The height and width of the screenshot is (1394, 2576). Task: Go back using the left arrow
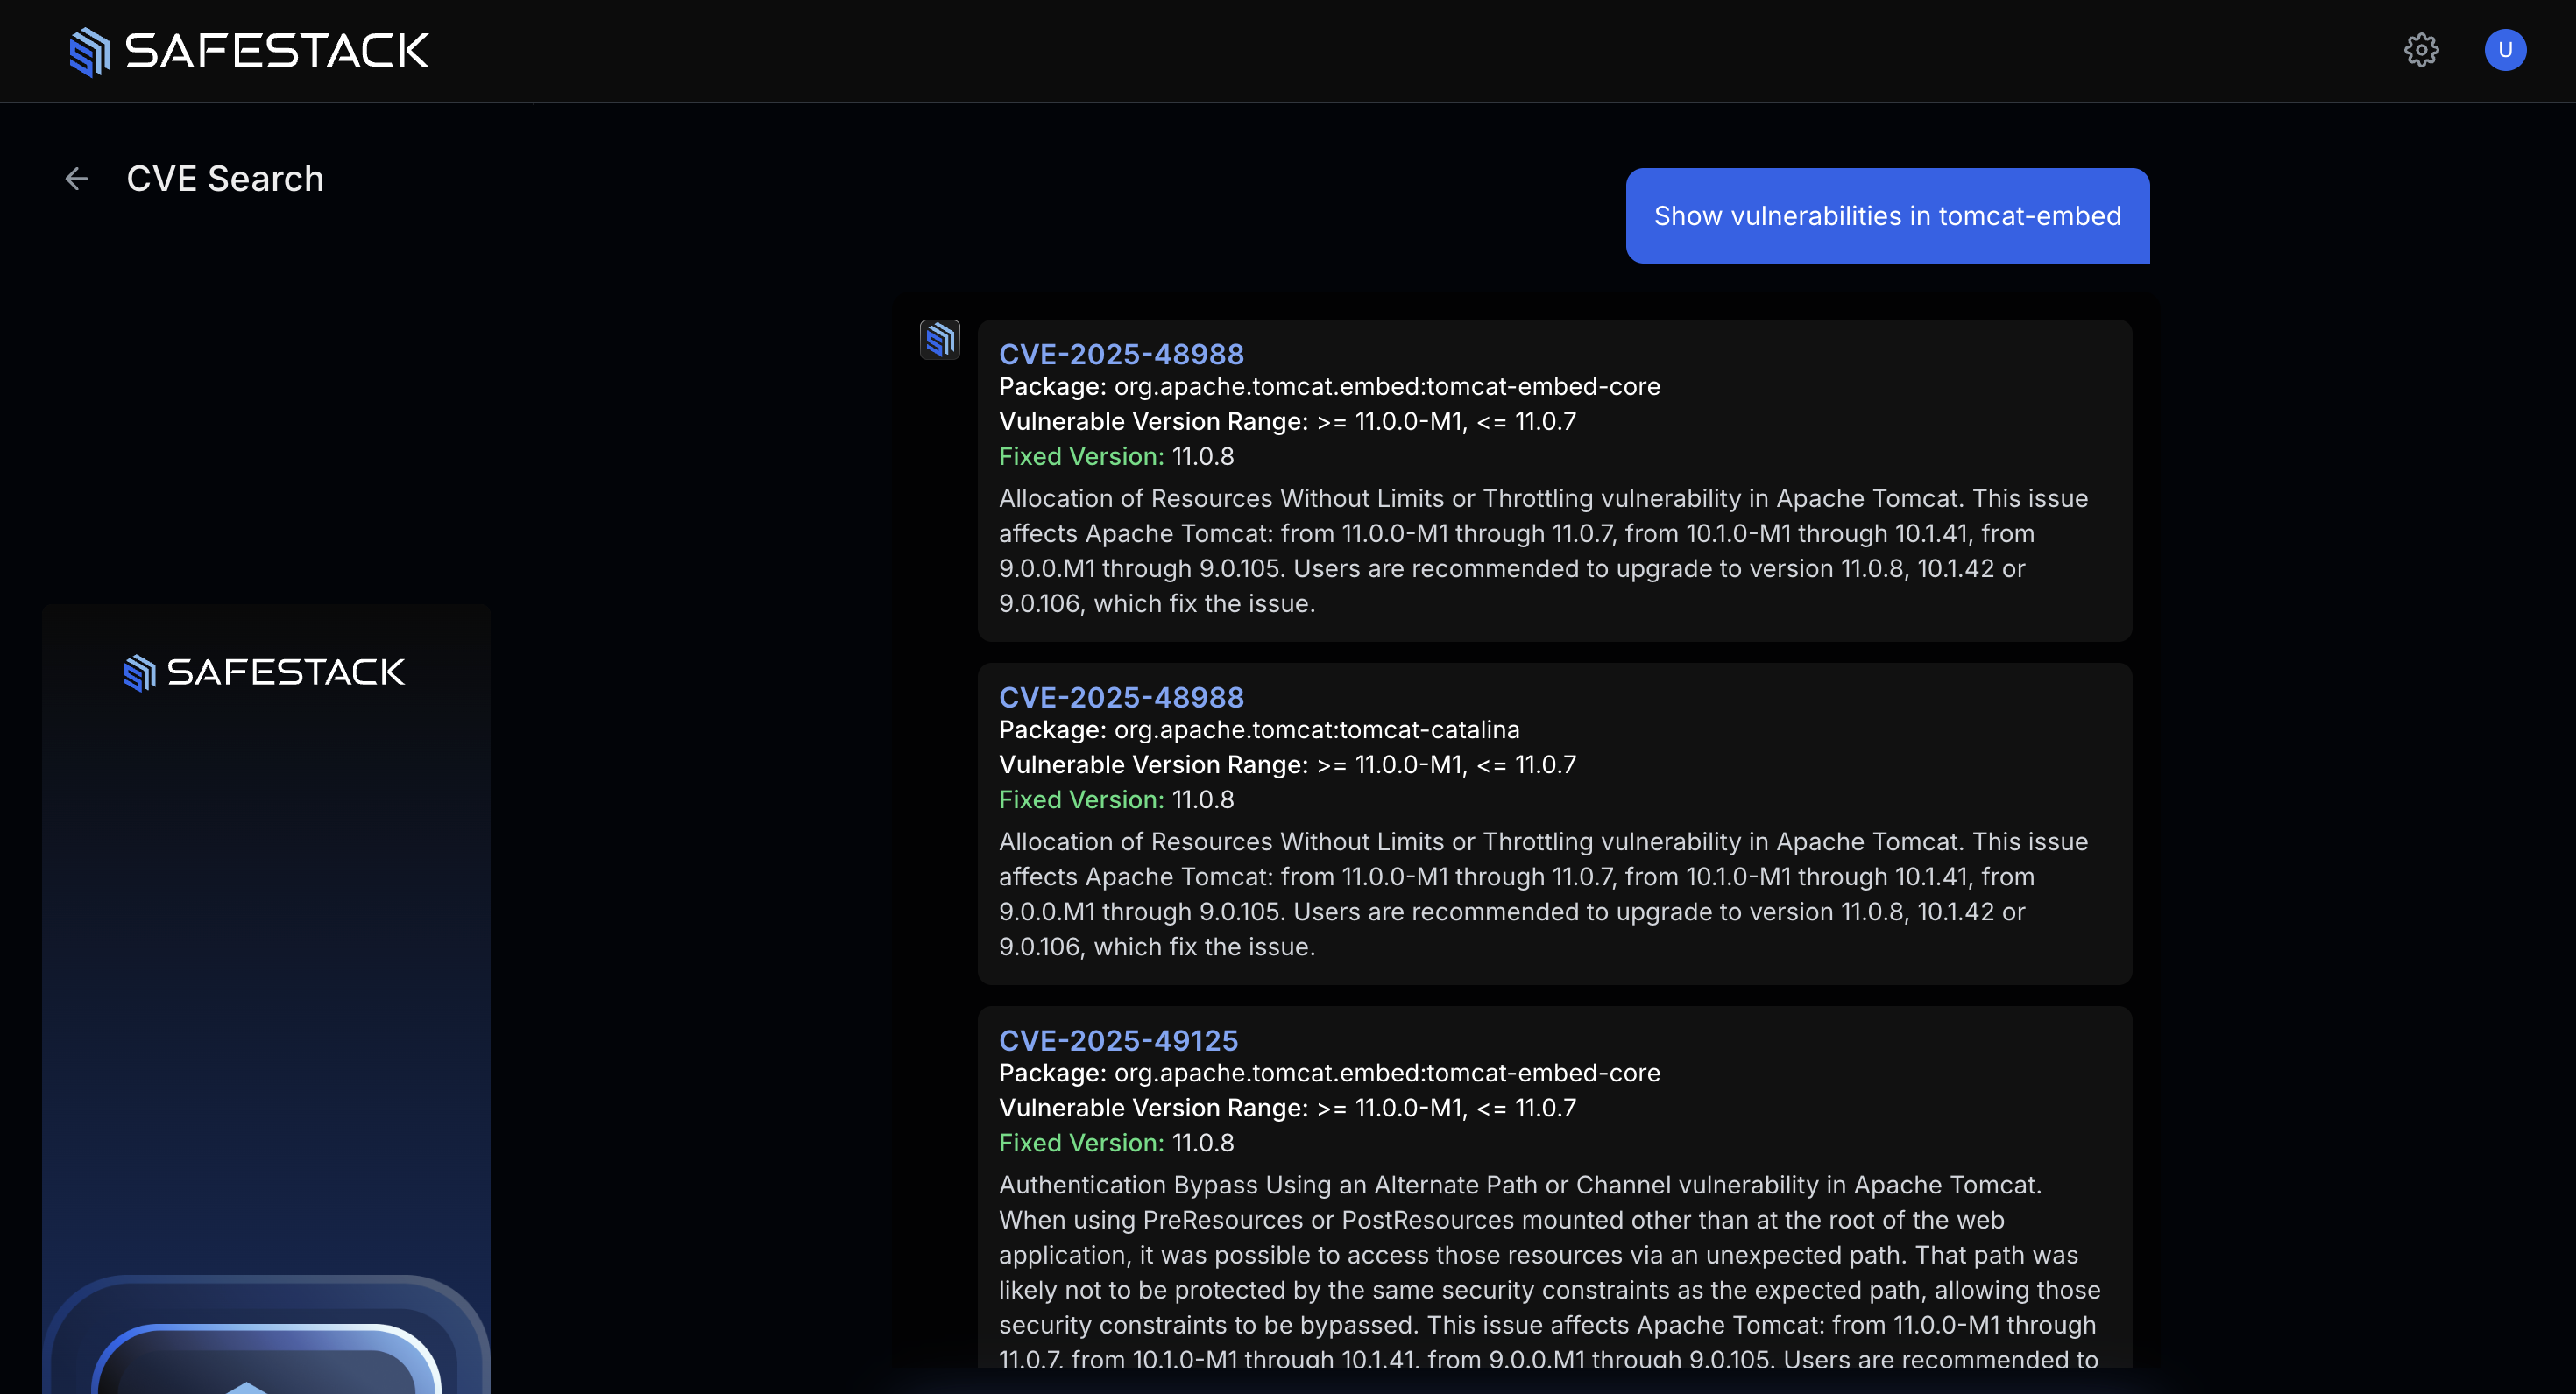(77, 179)
